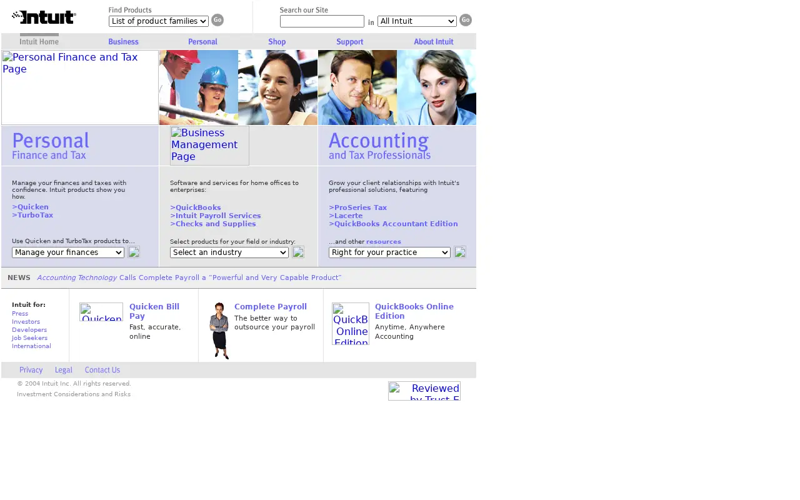Open the Shop tab
This screenshot has height=500, width=800.
(x=277, y=42)
